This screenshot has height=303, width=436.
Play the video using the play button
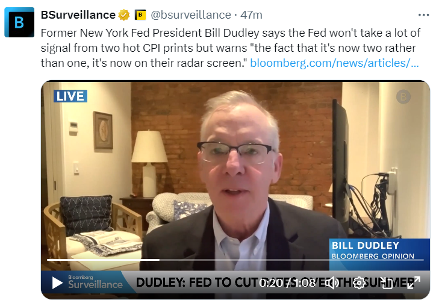click(57, 283)
